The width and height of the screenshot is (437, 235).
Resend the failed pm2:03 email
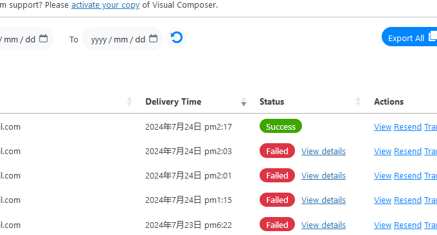tap(407, 151)
